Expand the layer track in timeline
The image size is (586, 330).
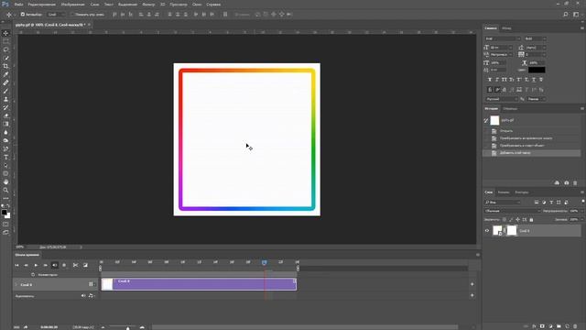[x=16, y=285]
